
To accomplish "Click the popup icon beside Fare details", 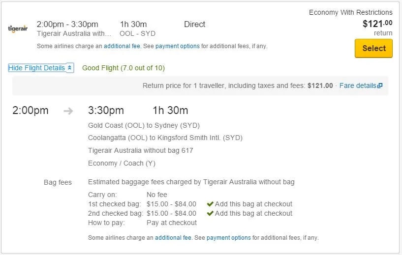I will click(x=380, y=86).
